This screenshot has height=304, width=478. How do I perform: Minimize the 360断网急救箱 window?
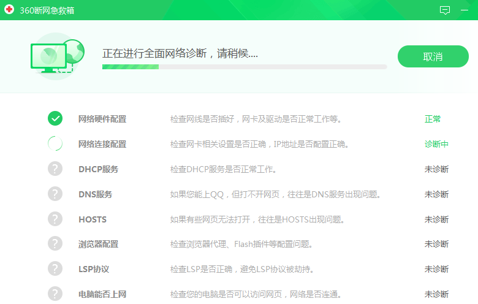coord(465,10)
